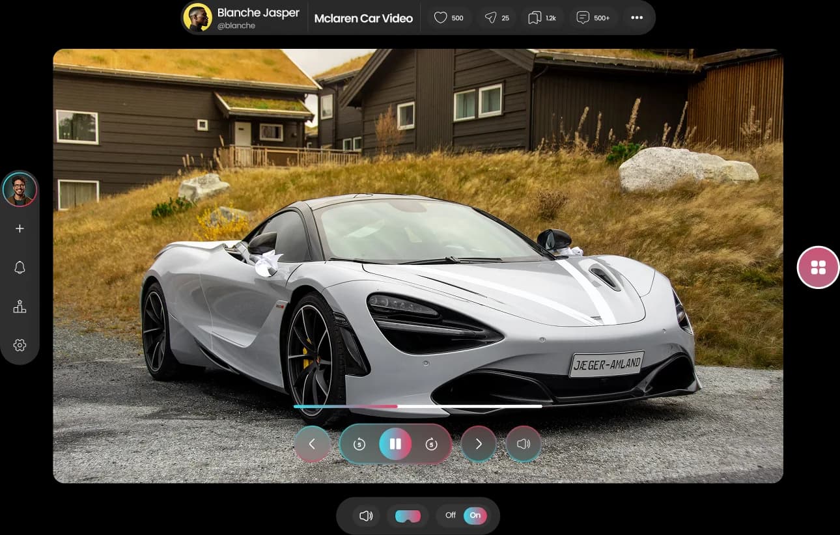Open Blanche Jasper's profile avatar
Viewport: 840px width, 535px height.
[x=197, y=18]
